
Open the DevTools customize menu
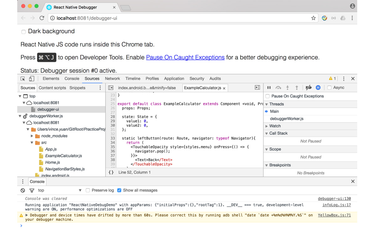point(344,79)
